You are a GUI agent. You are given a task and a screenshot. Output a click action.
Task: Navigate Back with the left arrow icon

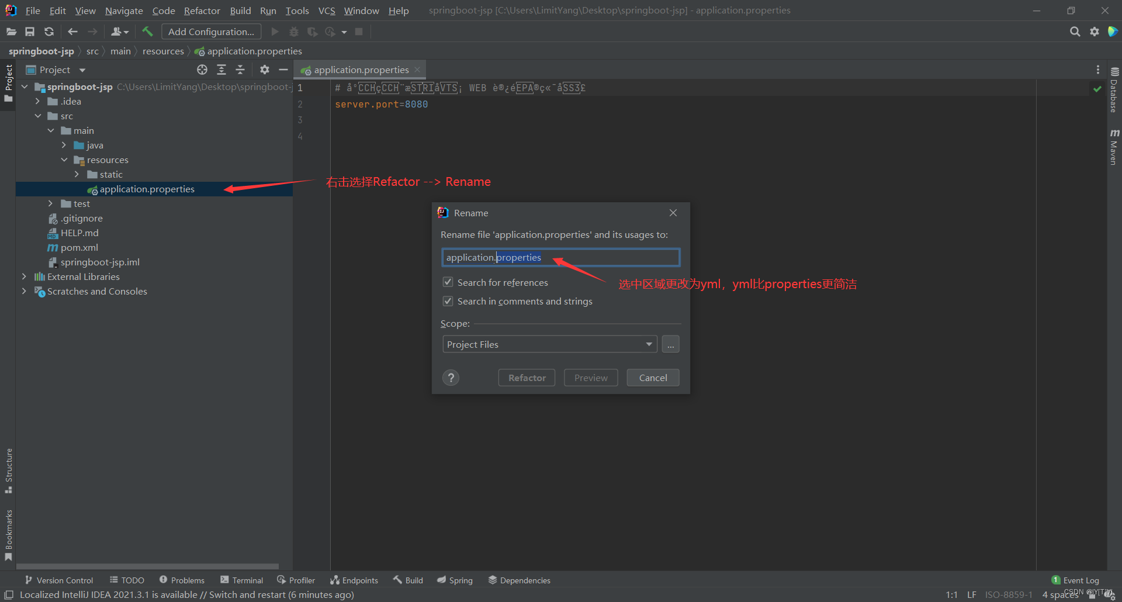(72, 32)
